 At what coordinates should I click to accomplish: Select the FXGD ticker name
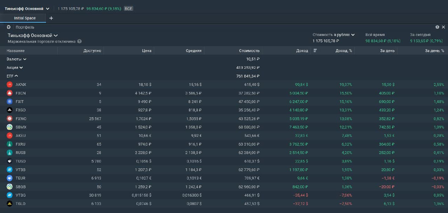(21, 110)
